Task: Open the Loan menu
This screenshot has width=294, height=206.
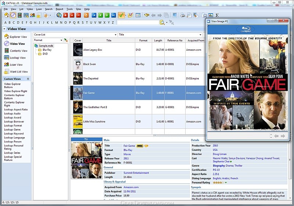Action: point(39,9)
